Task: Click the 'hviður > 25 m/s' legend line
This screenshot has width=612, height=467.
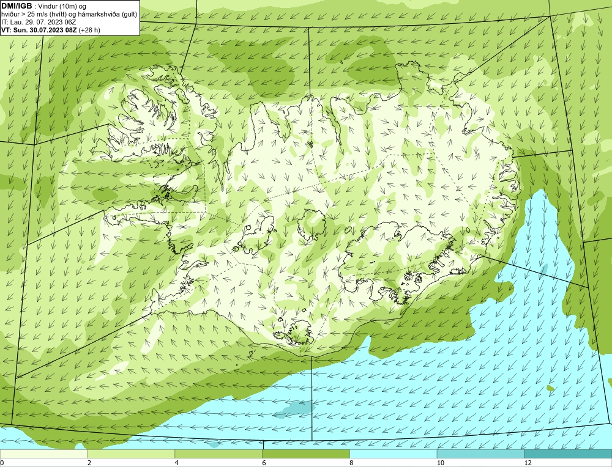Action: pyautogui.click(x=69, y=15)
